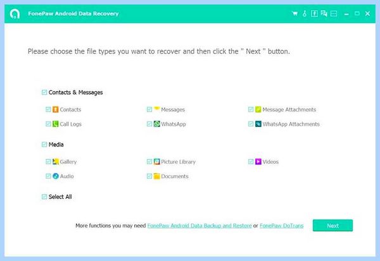
Task: Open the shopping cart purchase icon
Action: [x=294, y=13]
